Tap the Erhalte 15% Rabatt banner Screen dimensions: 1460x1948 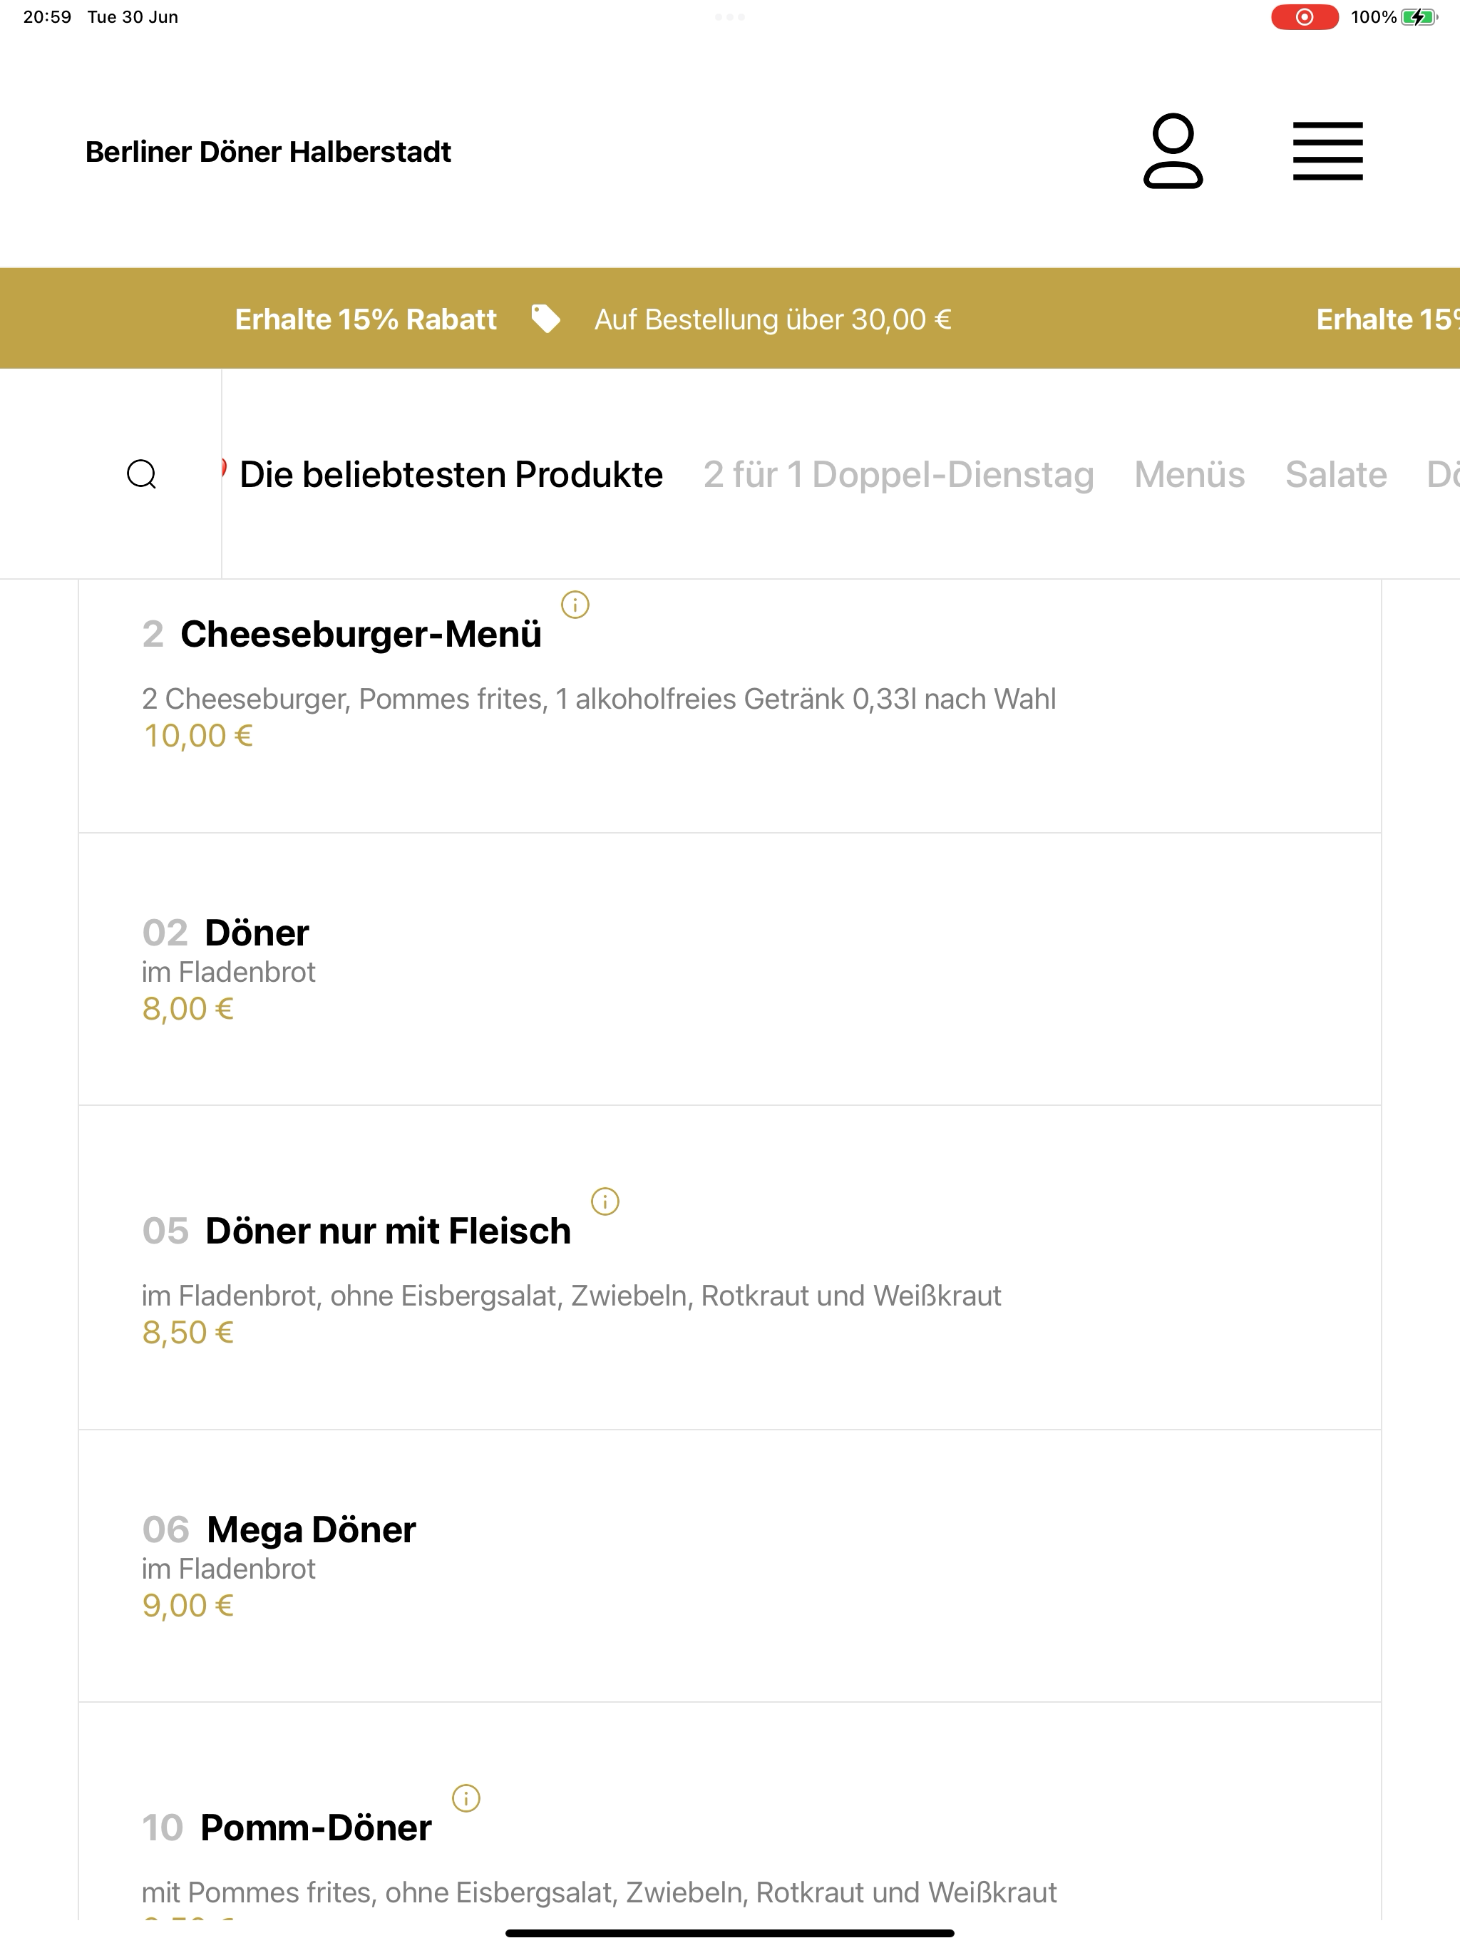click(366, 319)
